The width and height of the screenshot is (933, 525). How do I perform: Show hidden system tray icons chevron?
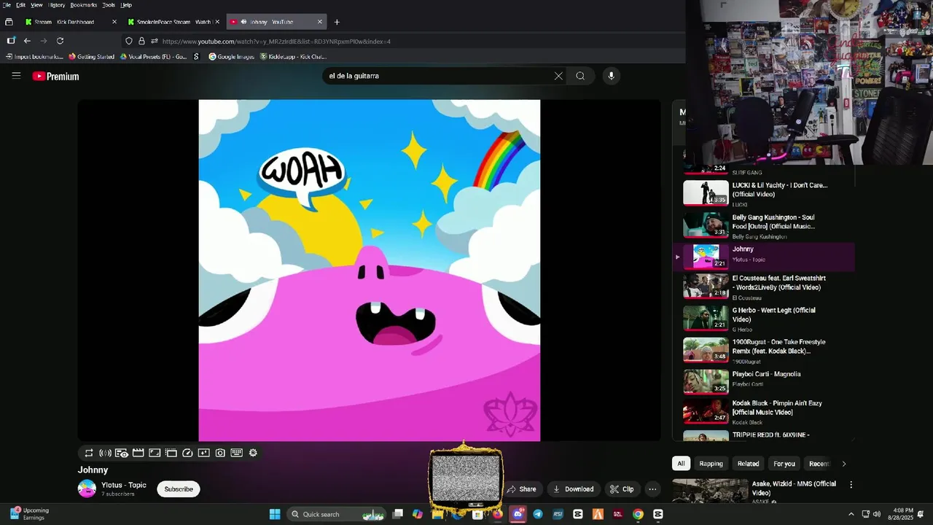[x=851, y=514]
